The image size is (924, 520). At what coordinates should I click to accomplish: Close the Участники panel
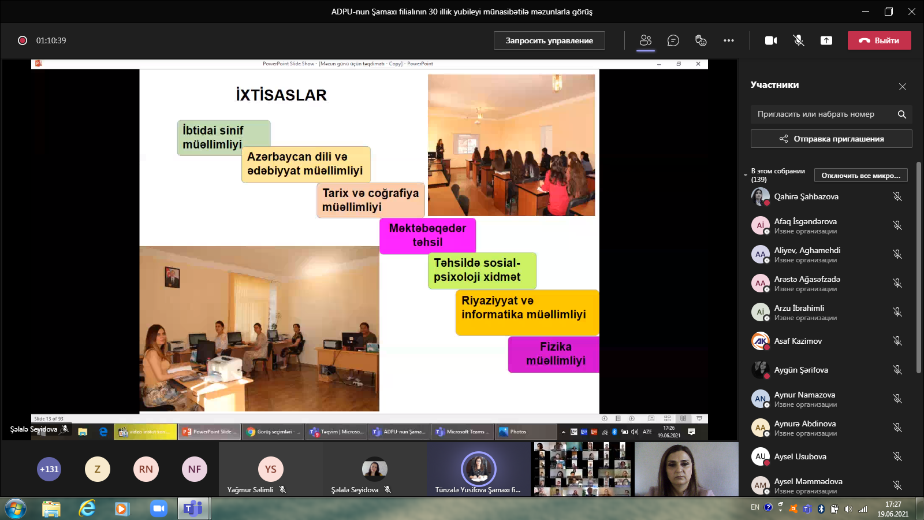[903, 87]
